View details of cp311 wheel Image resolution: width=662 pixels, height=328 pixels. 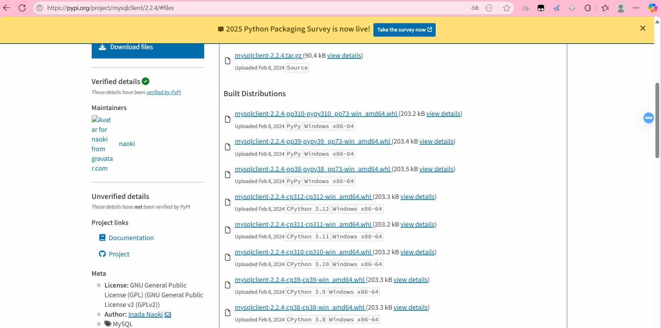coord(417,225)
